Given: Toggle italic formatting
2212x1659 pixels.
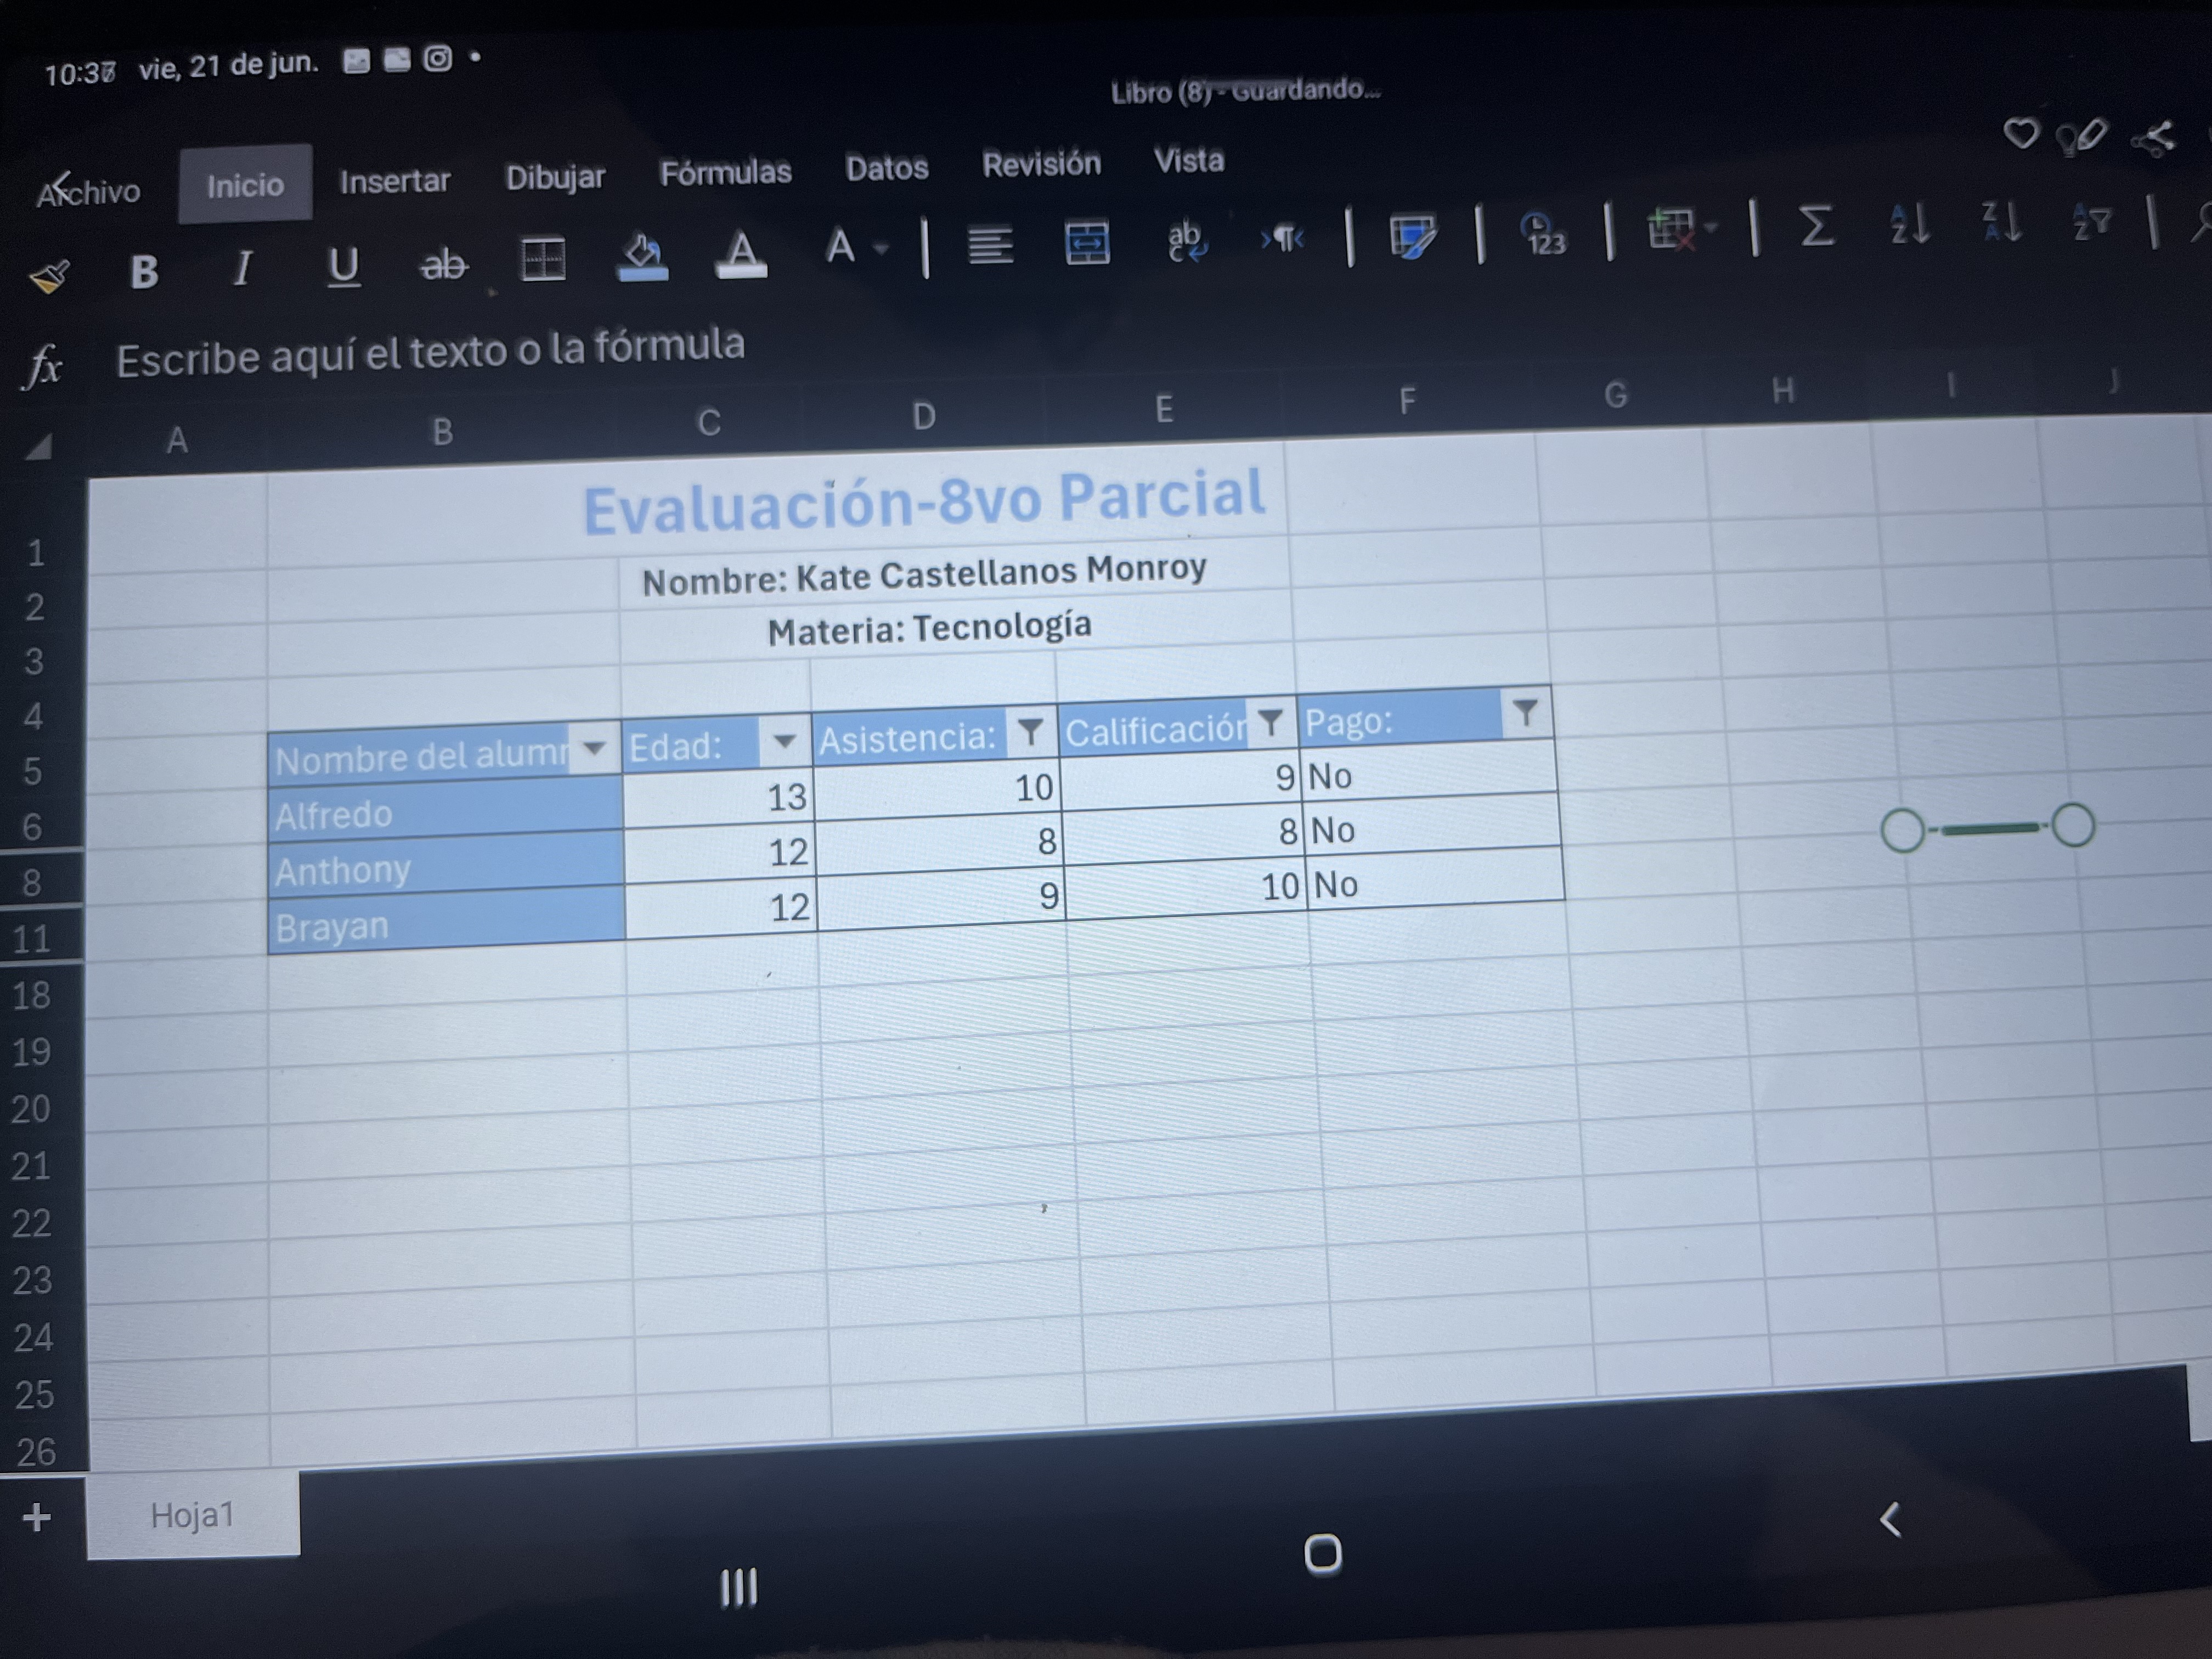Looking at the screenshot, I should coord(242,268).
